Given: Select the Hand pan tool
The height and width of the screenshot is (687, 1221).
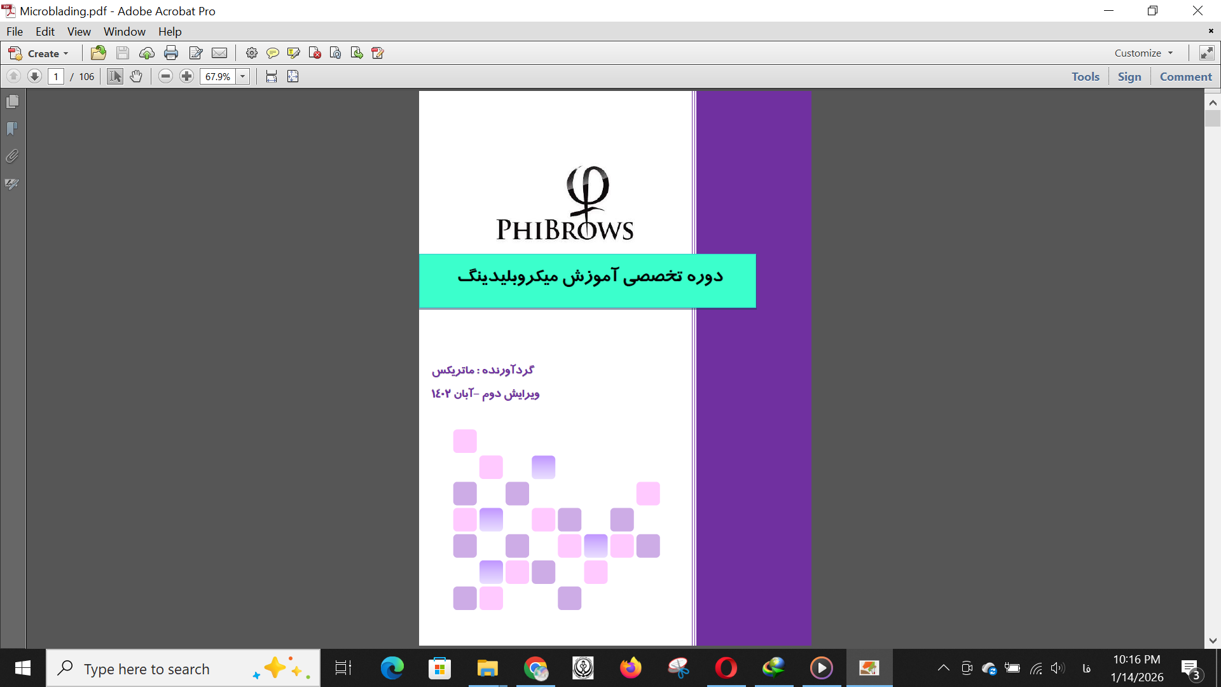Looking at the screenshot, I should coord(136,76).
